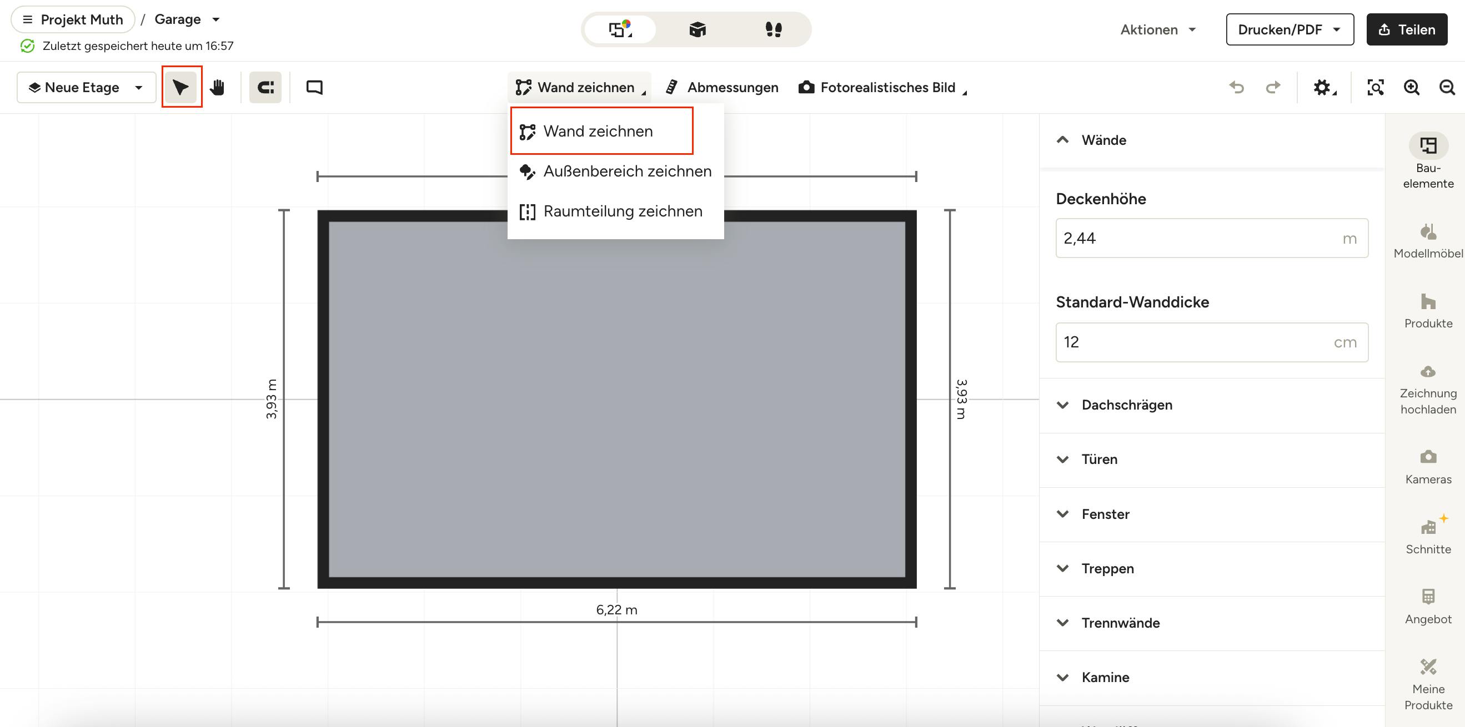
Task: Expand the Türen section
Action: [1211, 460]
